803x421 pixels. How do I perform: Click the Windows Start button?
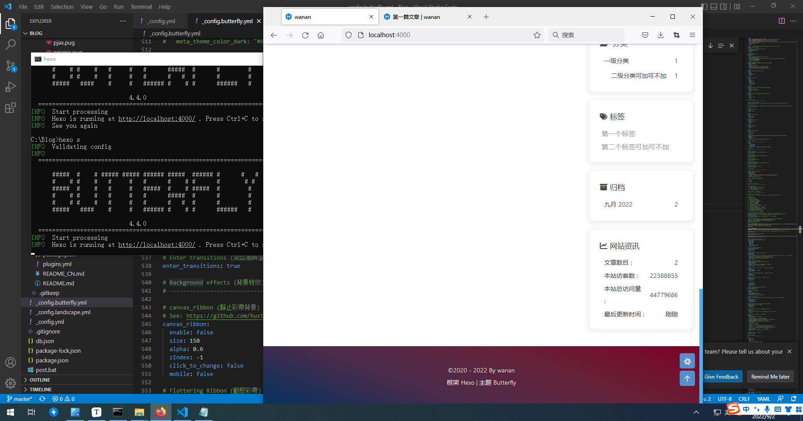click(10, 412)
